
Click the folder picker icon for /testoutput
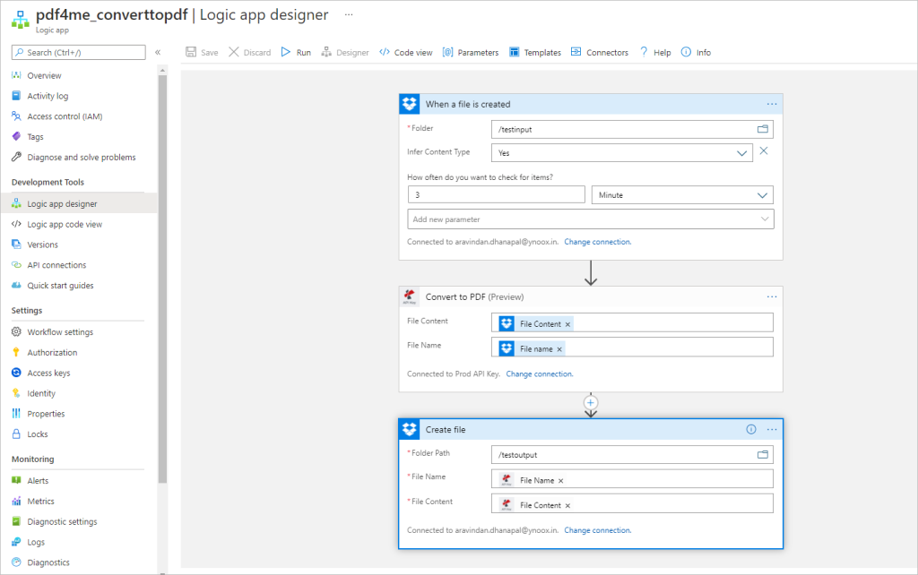point(763,455)
